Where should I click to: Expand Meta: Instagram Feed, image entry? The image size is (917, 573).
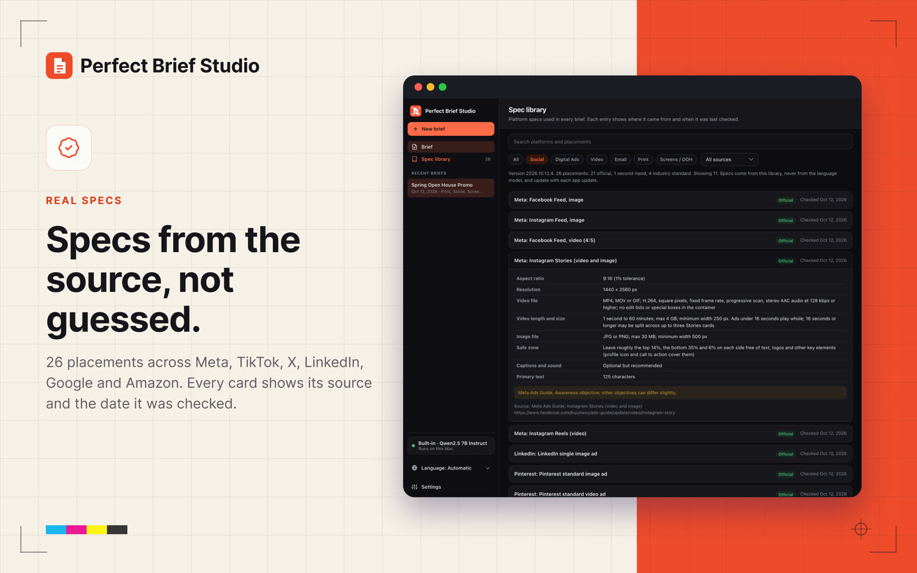[x=680, y=220]
